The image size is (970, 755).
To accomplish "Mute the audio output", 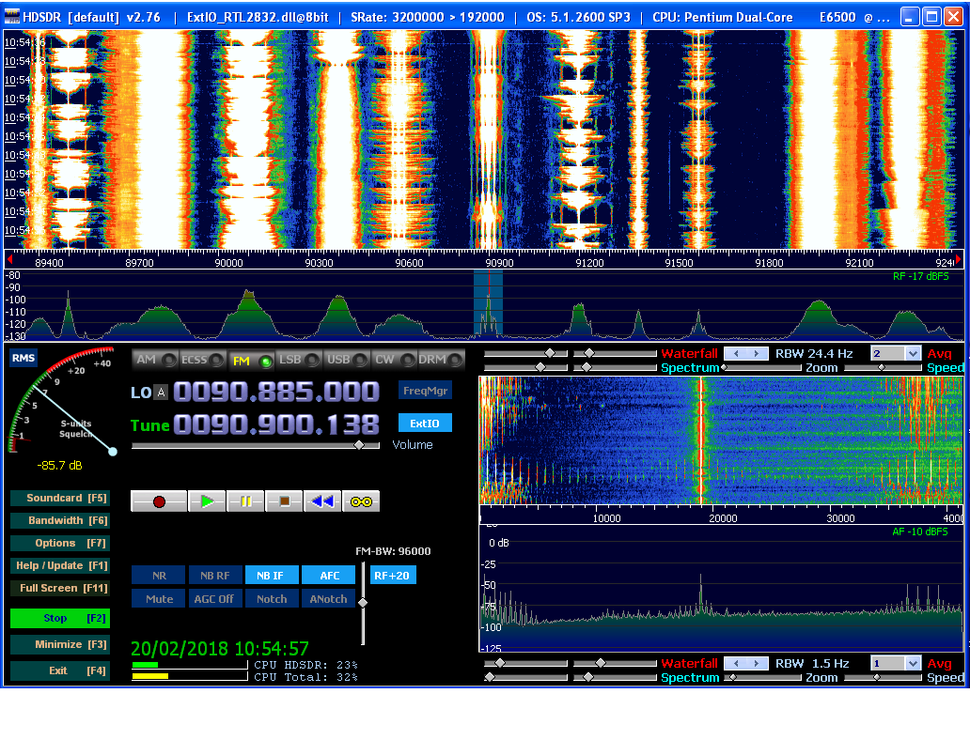I will pos(158,599).
